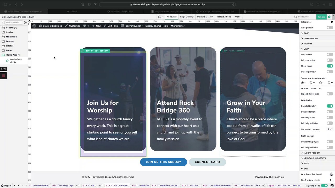Click the browser sidebar toggle icon
The width and height of the screenshot is (335, 188).
pyautogui.click(x=5, y=4)
